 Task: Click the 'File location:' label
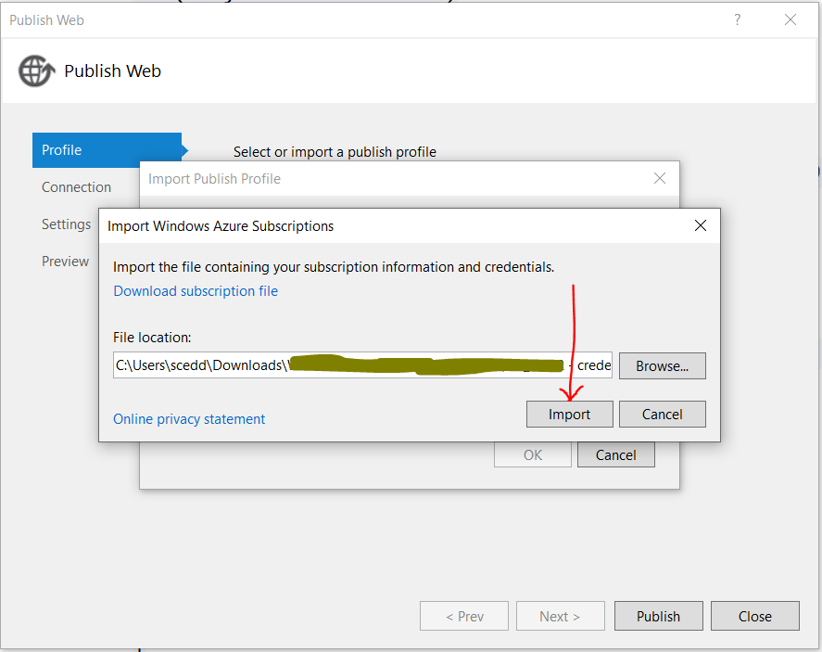pos(152,338)
